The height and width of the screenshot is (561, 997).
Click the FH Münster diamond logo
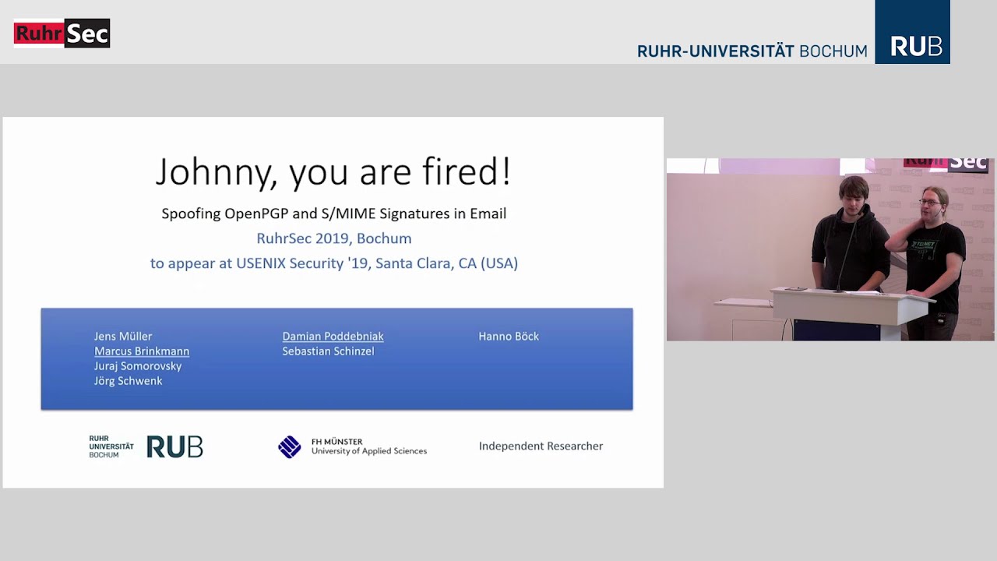(290, 446)
